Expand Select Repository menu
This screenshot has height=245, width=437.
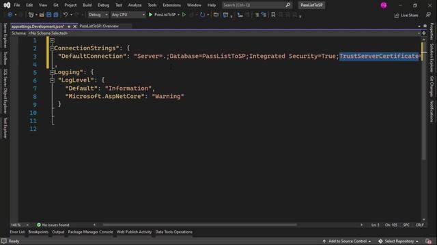399,241
